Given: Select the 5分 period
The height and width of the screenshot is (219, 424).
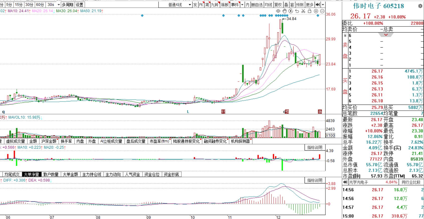Looking at the screenshot, I should [9, 5].
